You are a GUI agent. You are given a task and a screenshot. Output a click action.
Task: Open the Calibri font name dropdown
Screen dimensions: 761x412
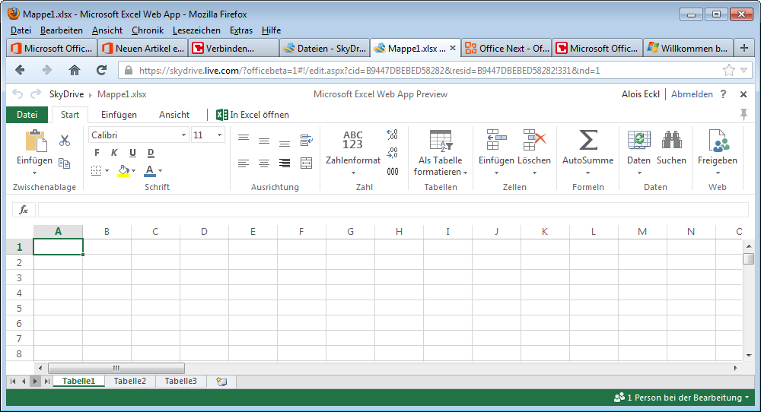coord(183,135)
